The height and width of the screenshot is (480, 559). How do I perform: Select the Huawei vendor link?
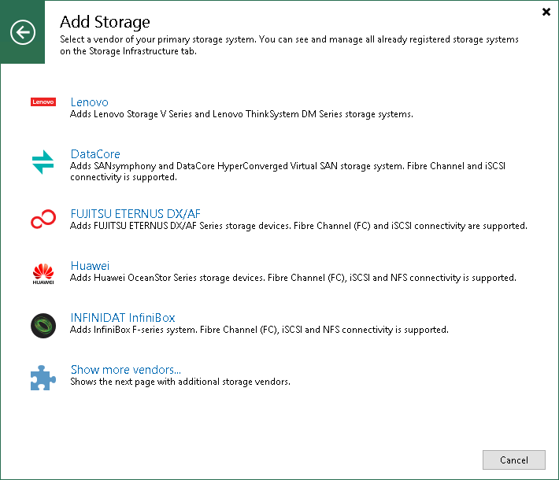click(x=90, y=266)
